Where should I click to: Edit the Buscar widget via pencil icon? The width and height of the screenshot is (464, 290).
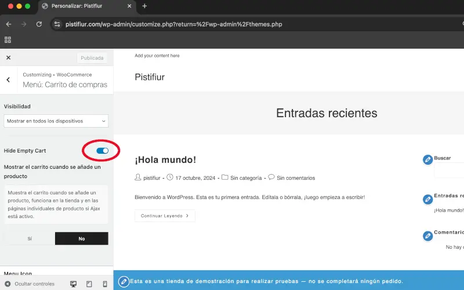click(427, 160)
